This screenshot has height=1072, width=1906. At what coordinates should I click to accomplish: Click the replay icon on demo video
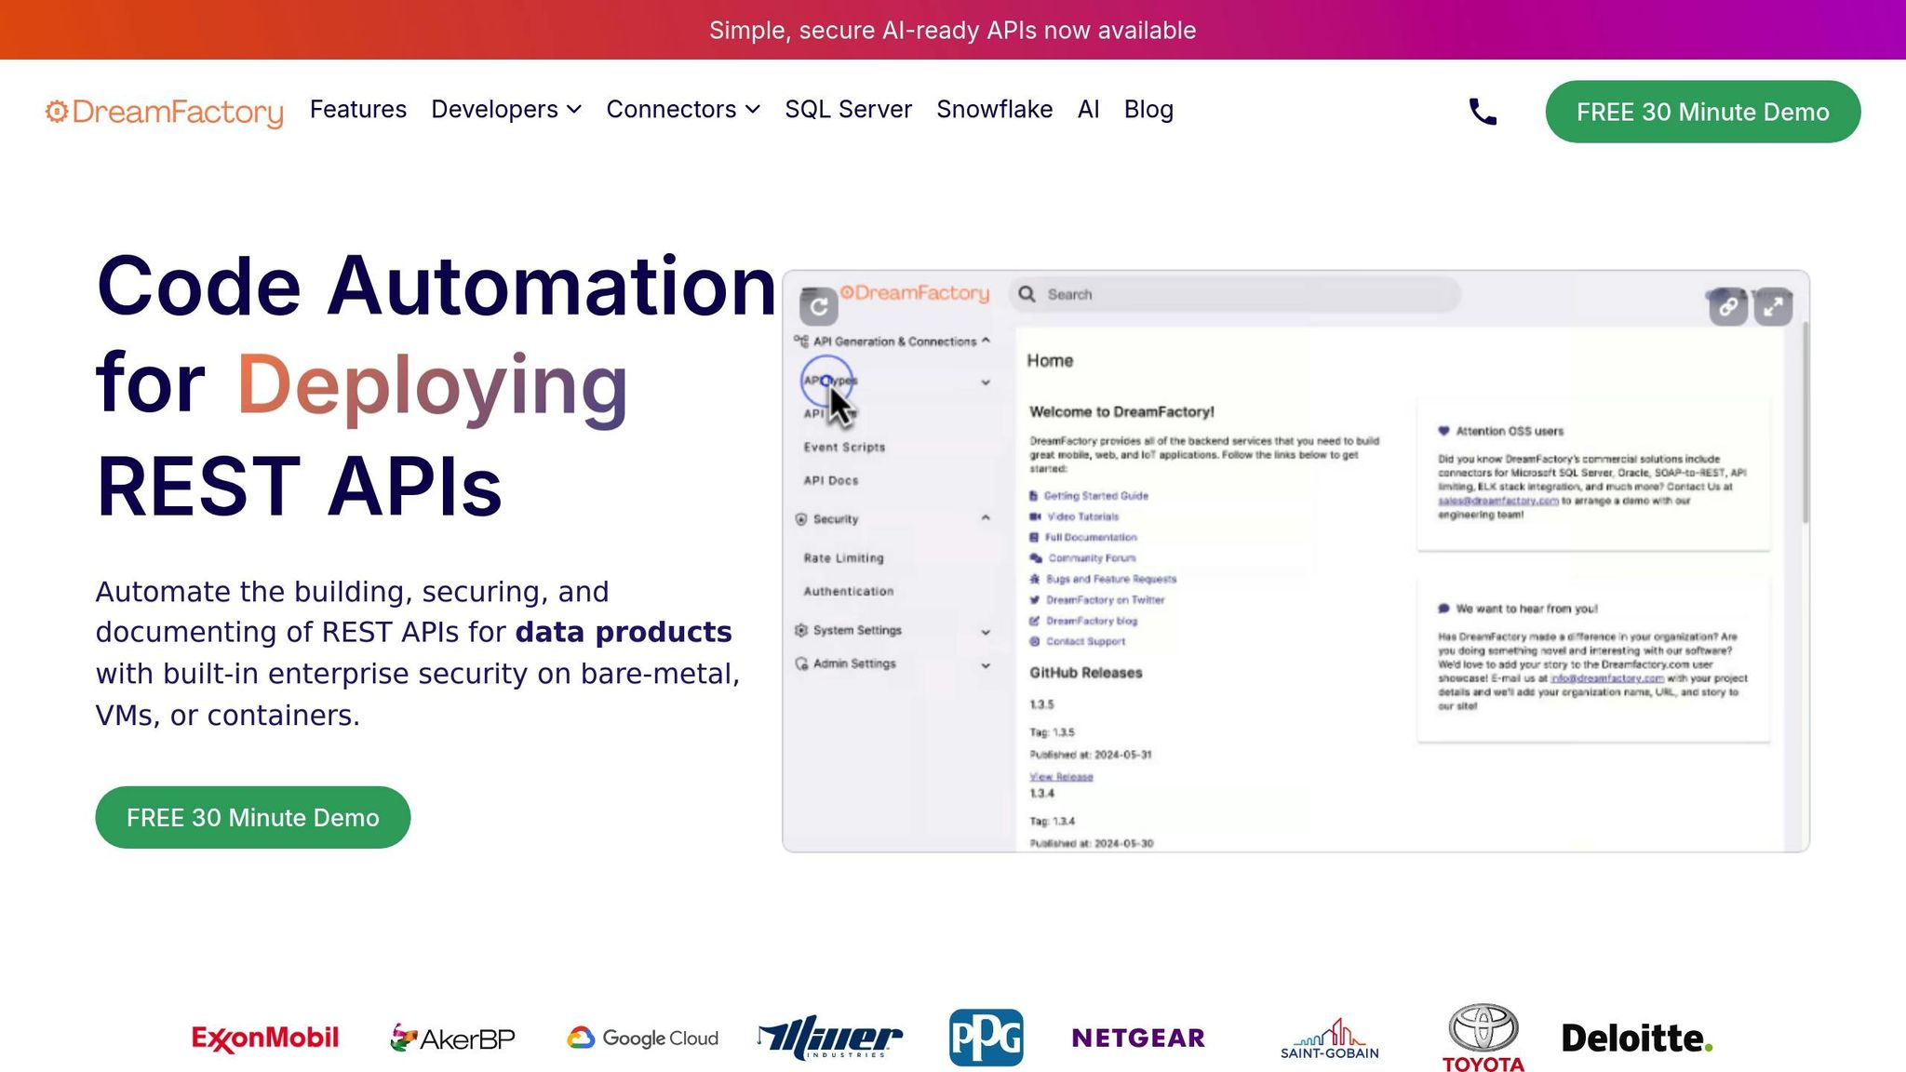tap(819, 306)
